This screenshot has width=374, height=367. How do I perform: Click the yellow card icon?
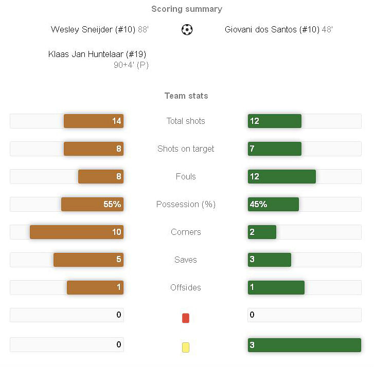coord(186,347)
